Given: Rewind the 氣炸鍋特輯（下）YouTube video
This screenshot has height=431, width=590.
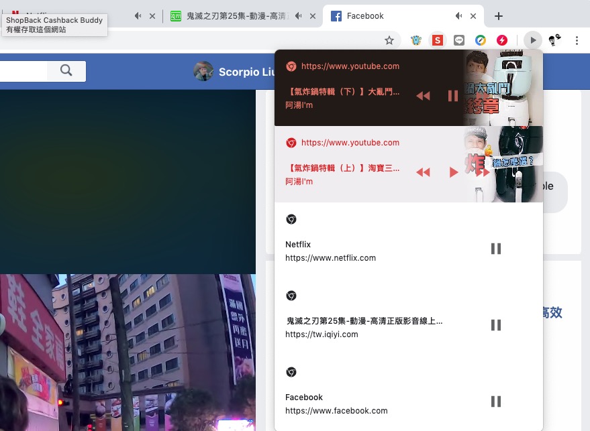Looking at the screenshot, I should [x=423, y=96].
